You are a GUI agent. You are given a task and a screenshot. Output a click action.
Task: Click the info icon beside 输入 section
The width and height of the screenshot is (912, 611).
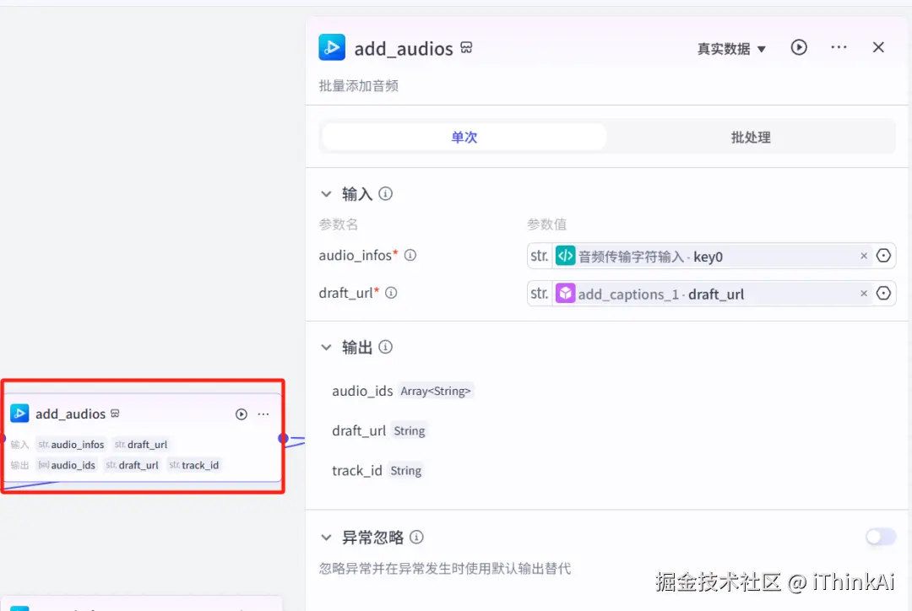(x=386, y=193)
